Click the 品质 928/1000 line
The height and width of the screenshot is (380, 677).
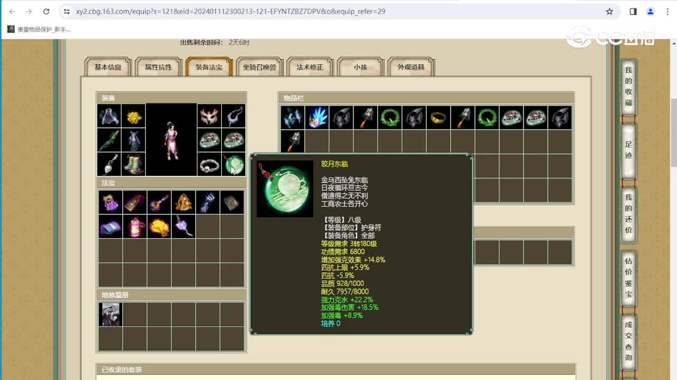coord(342,283)
